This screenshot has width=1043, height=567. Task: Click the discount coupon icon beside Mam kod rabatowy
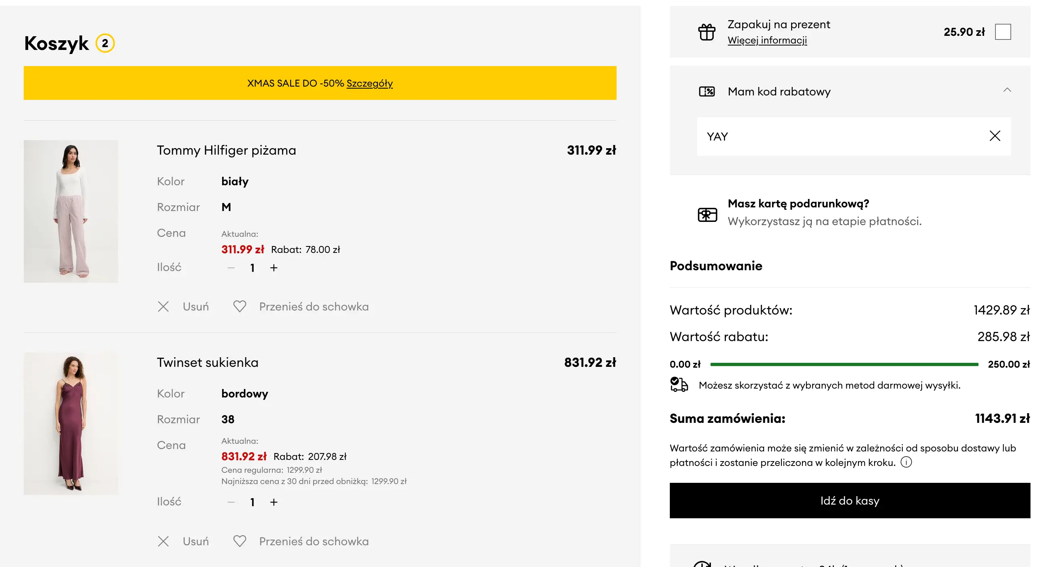point(706,91)
